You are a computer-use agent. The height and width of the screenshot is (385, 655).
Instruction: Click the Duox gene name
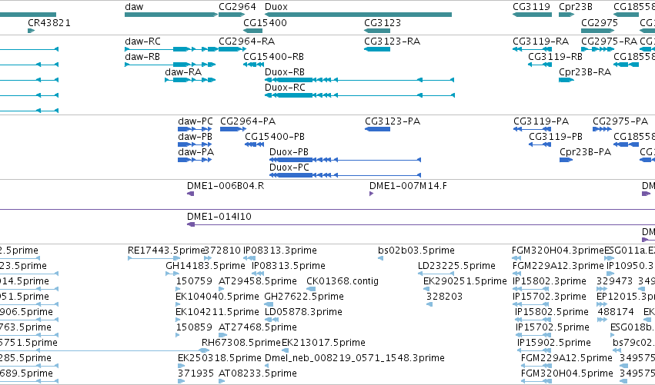(x=276, y=7)
